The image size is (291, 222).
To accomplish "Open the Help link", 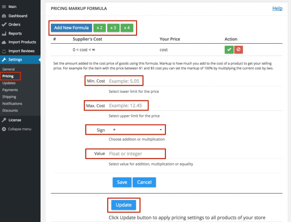I will coord(277,8).
